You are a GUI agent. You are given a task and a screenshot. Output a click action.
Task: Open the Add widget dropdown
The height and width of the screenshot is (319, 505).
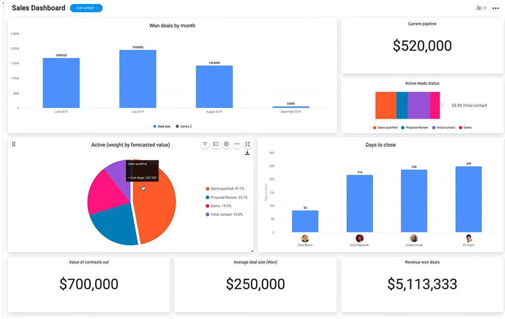click(x=86, y=8)
